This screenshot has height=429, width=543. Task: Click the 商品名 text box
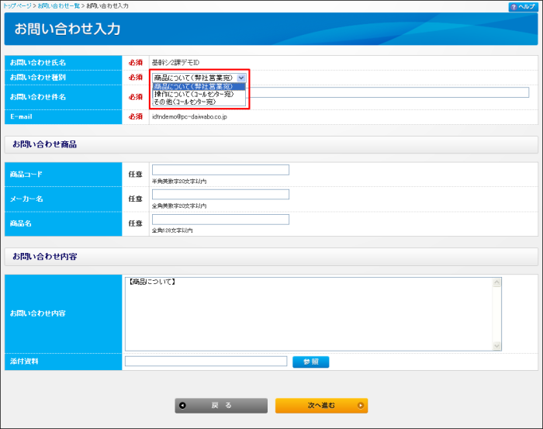click(x=220, y=220)
